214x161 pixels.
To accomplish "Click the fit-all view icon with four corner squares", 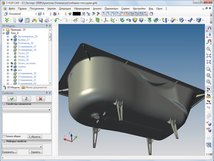I will tap(209, 55).
